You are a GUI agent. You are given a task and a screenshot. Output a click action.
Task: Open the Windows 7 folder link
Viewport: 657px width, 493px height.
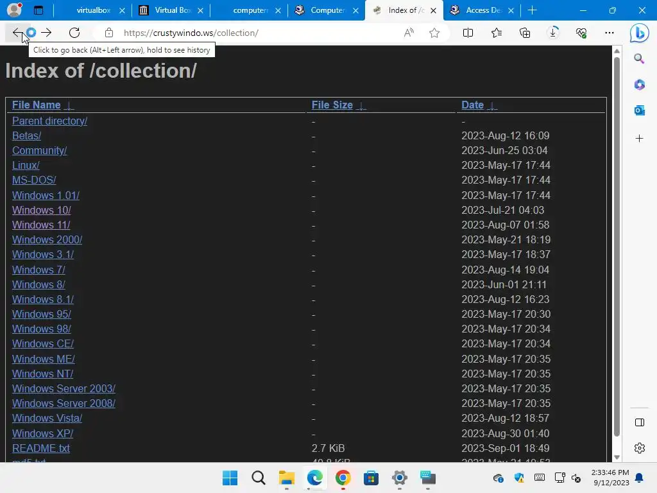(x=38, y=270)
